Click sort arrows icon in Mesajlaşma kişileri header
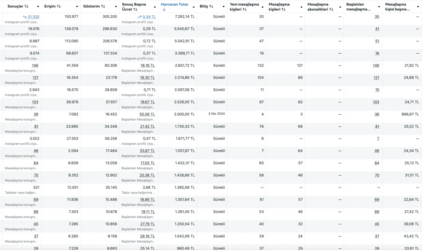 pos(283,9)
